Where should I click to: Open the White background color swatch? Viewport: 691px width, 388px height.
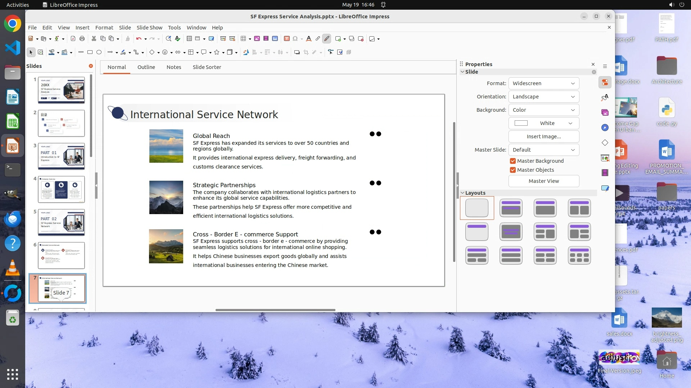click(543, 123)
